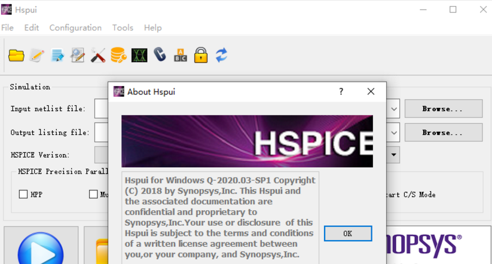Viewport: 492px width, 264px height.
Task: Start simulation with blue play button
Action: click(41, 248)
